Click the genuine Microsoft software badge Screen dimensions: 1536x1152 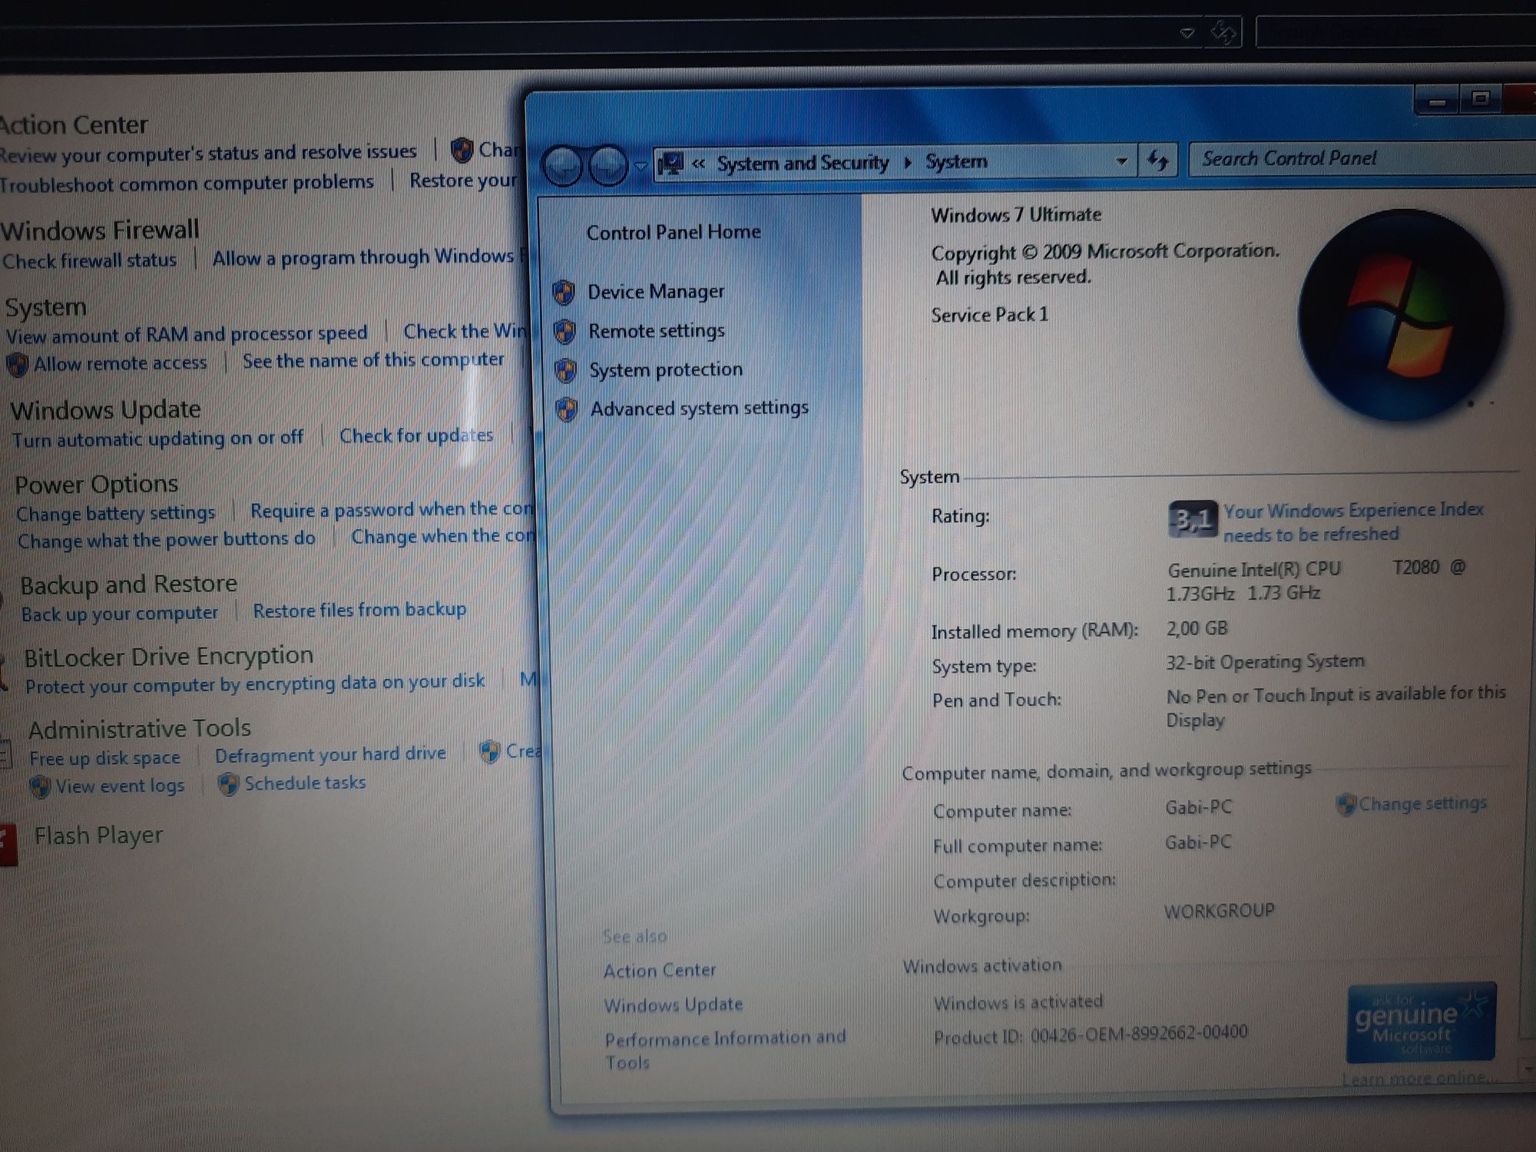click(x=1421, y=1023)
